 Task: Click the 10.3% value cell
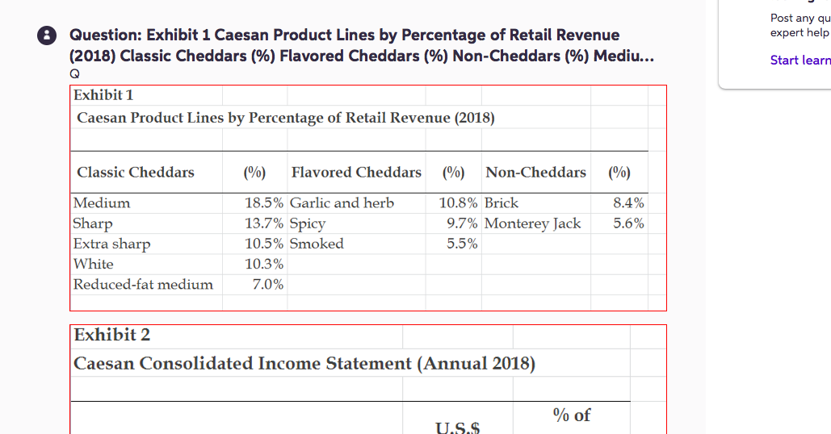coord(264,264)
